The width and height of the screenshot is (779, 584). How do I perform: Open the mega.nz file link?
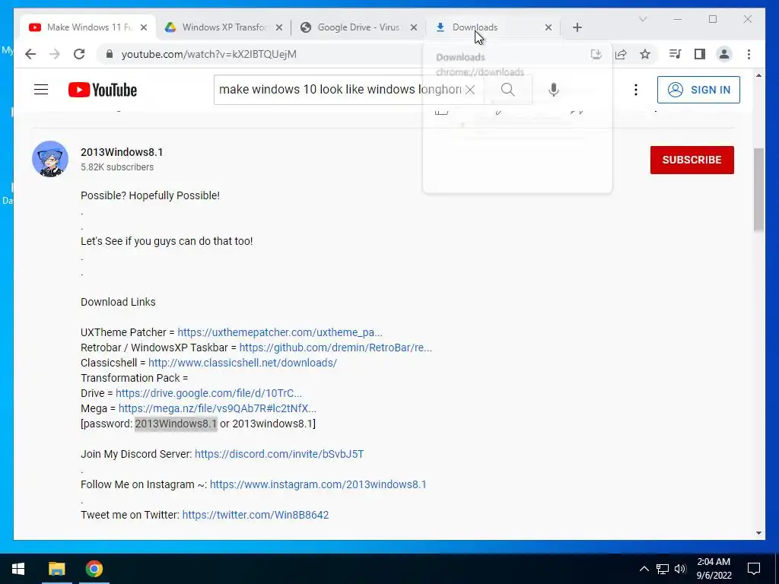(x=217, y=408)
